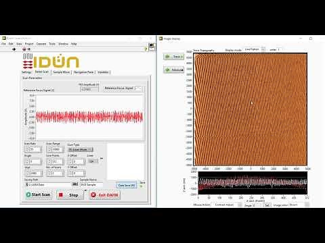Viewport: 325px width, 243px height.
Task: Open the Mouse Action dropdown
Action: coord(227,205)
